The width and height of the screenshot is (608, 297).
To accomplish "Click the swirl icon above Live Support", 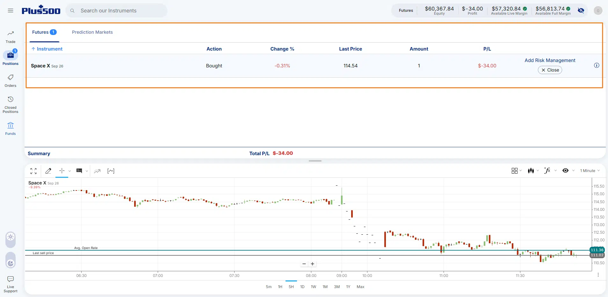I will pyautogui.click(x=11, y=263).
